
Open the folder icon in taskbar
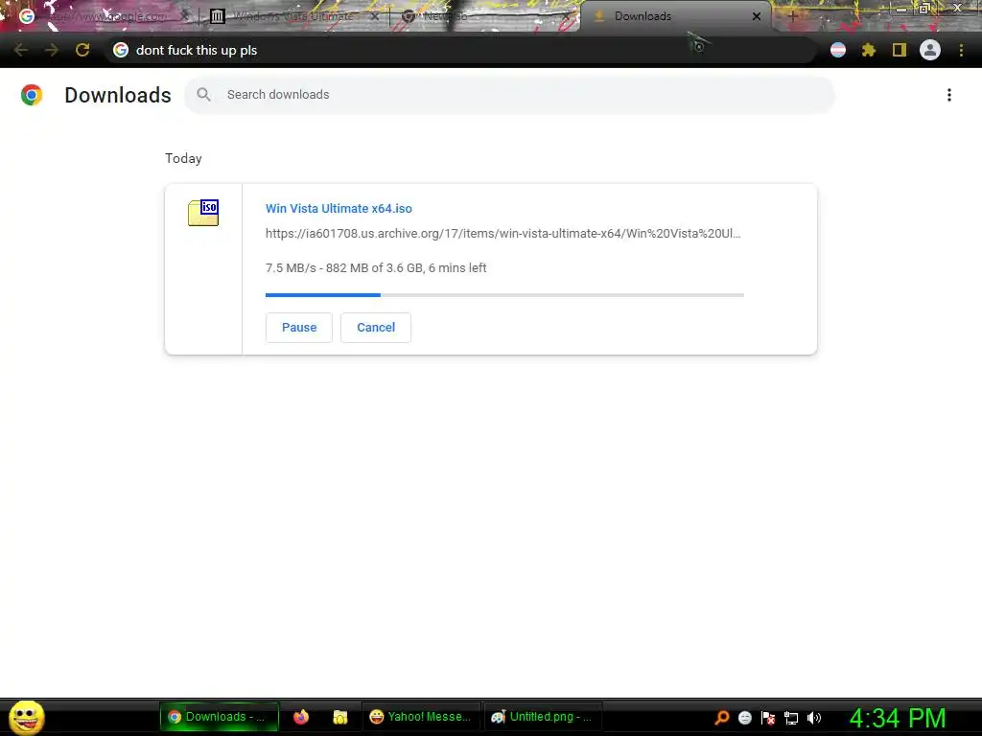(340, 717)
